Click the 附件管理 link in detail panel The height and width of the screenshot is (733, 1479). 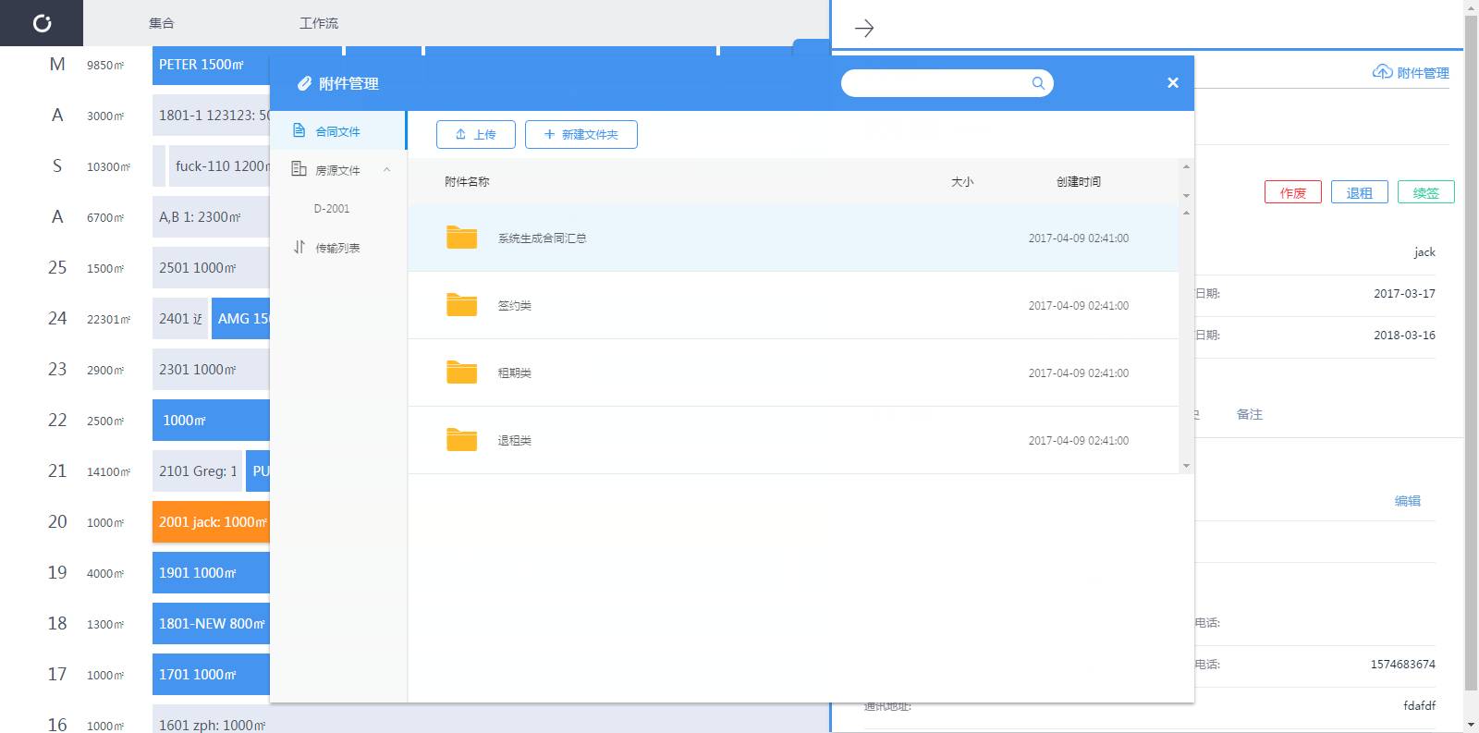[x=1423, y=73]
